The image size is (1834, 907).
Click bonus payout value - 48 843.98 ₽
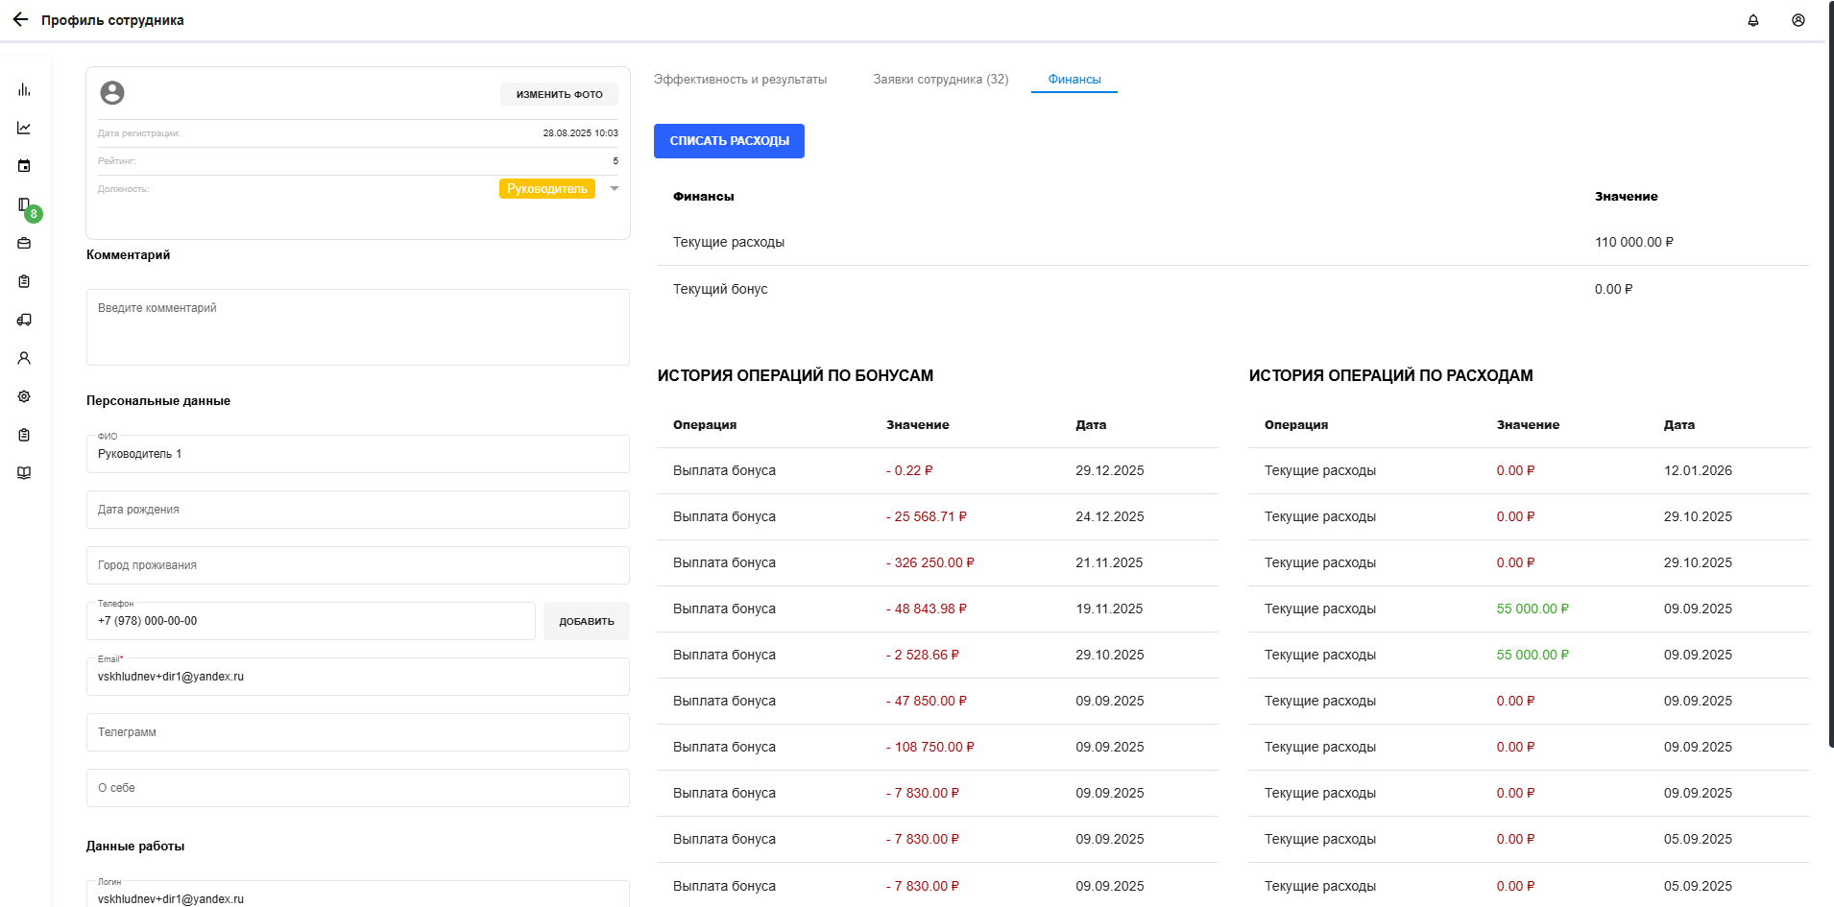click(927, 609)
